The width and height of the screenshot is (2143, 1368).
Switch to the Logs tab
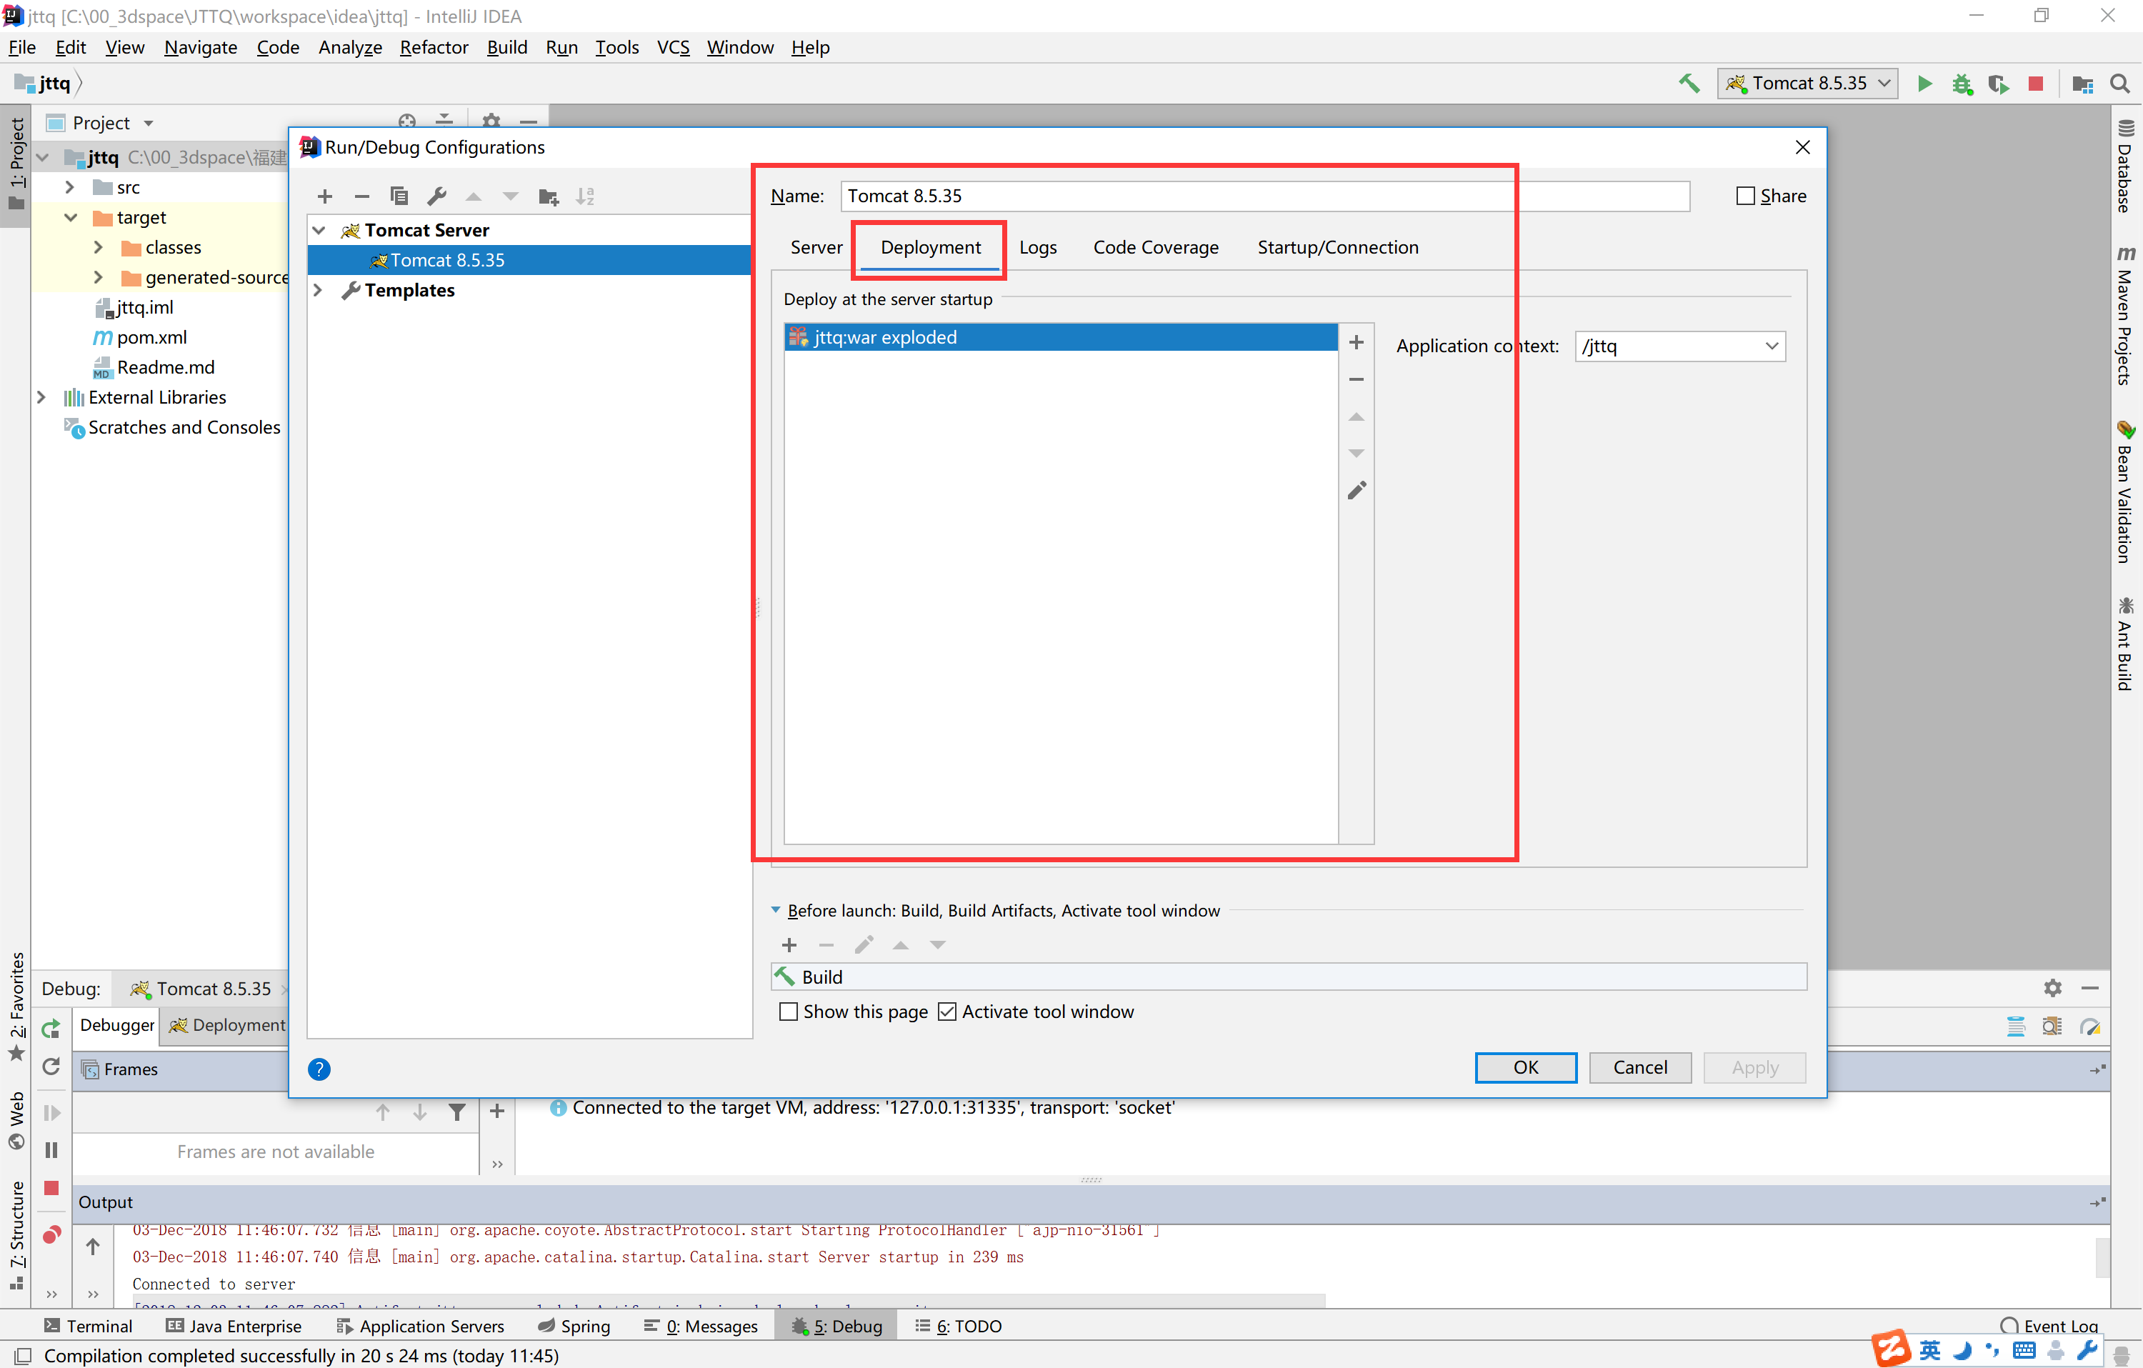(1038, 247)
